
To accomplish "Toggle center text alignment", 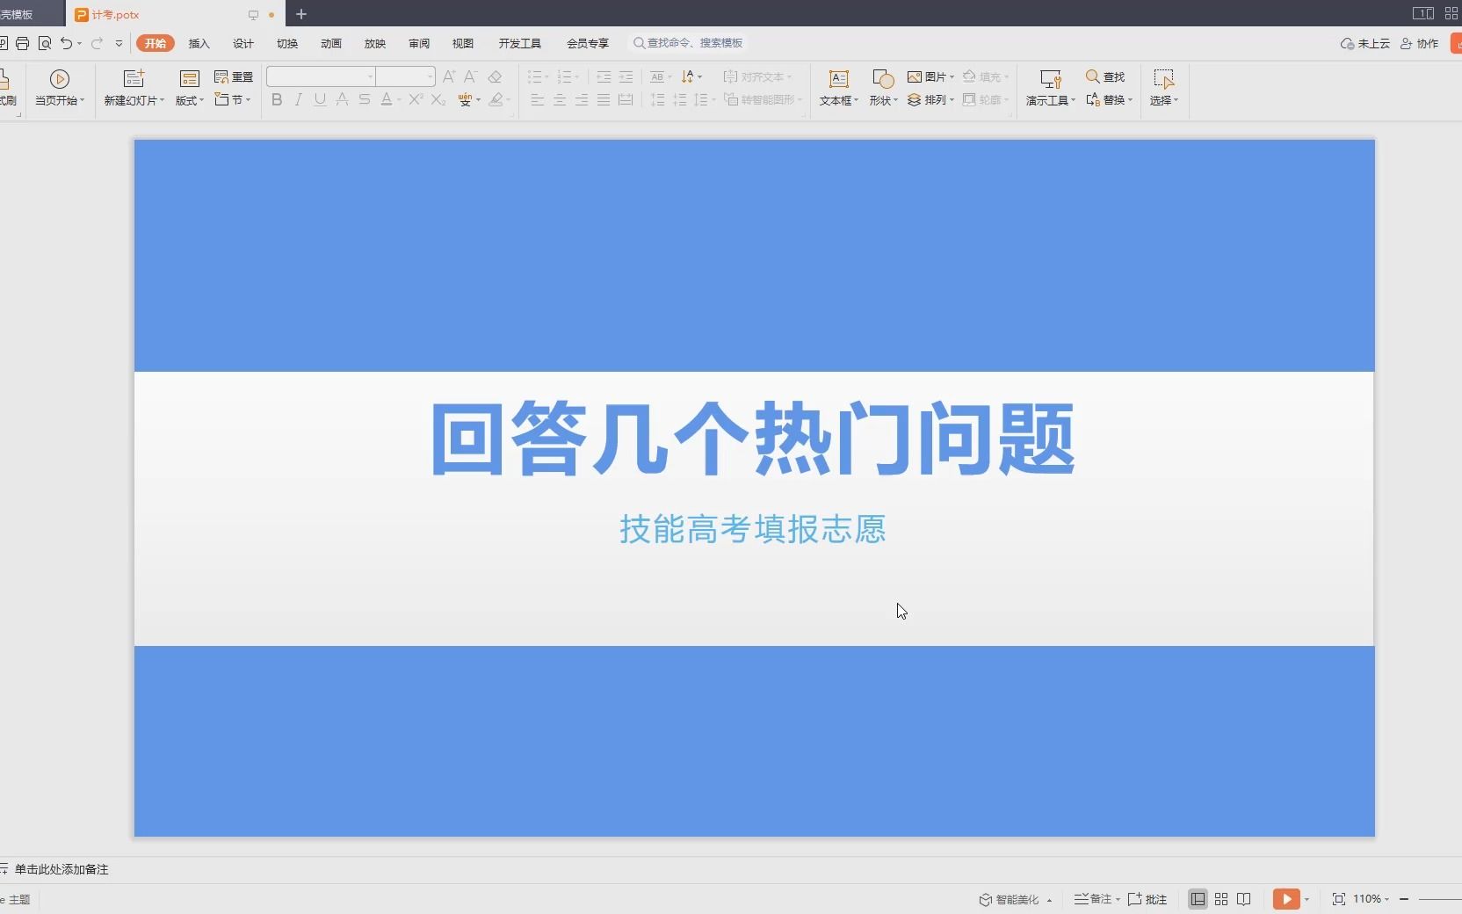I will (x=560, y=100).
